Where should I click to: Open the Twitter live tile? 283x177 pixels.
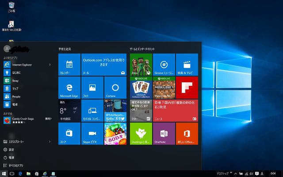click(115, 111)
